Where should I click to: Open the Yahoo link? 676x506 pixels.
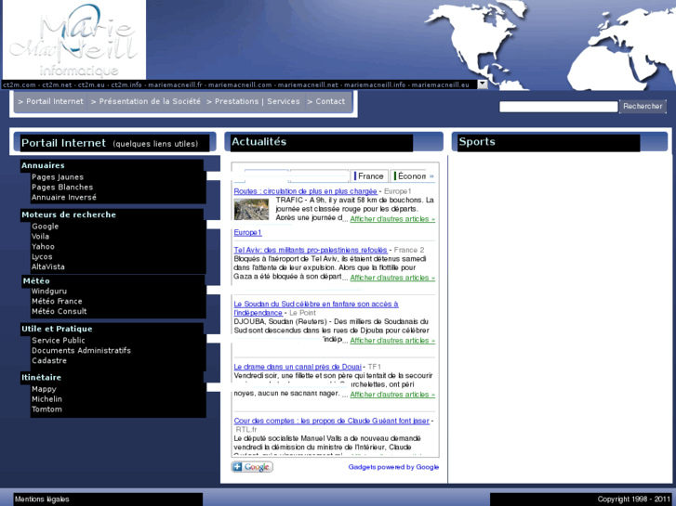[x=43, y=247]
